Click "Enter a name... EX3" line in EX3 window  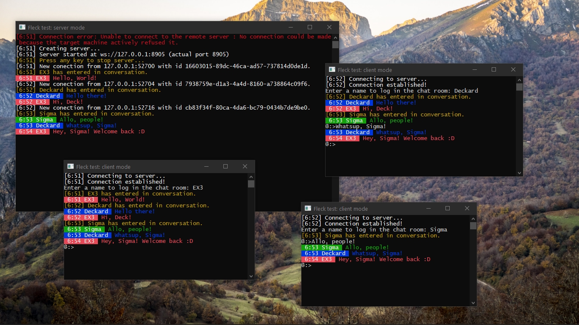pos(134,188)
